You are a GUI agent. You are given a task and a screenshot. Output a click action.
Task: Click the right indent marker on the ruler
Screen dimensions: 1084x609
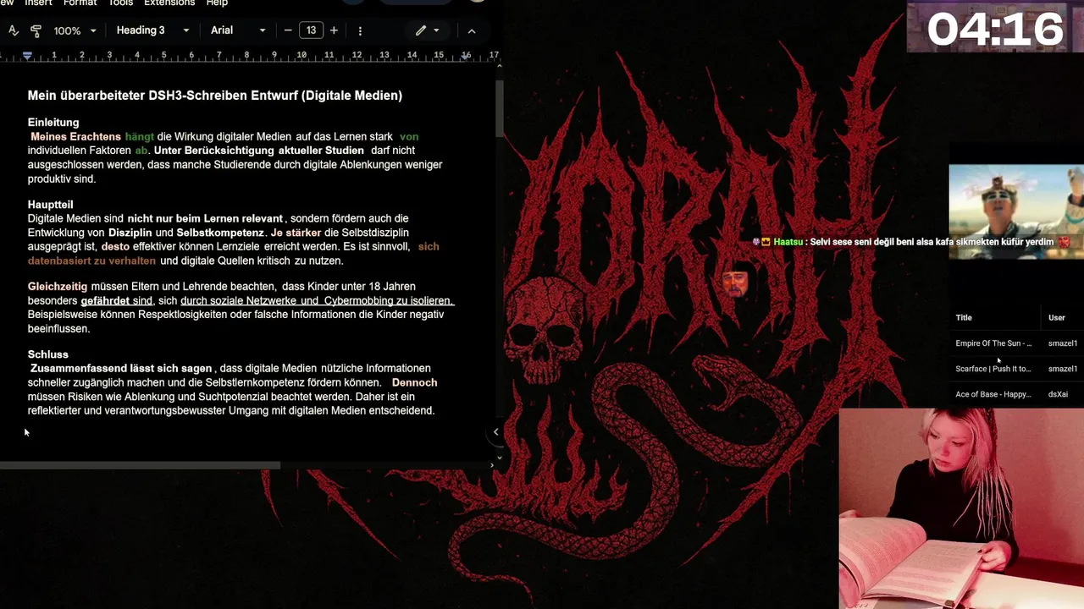pos(467,56)
